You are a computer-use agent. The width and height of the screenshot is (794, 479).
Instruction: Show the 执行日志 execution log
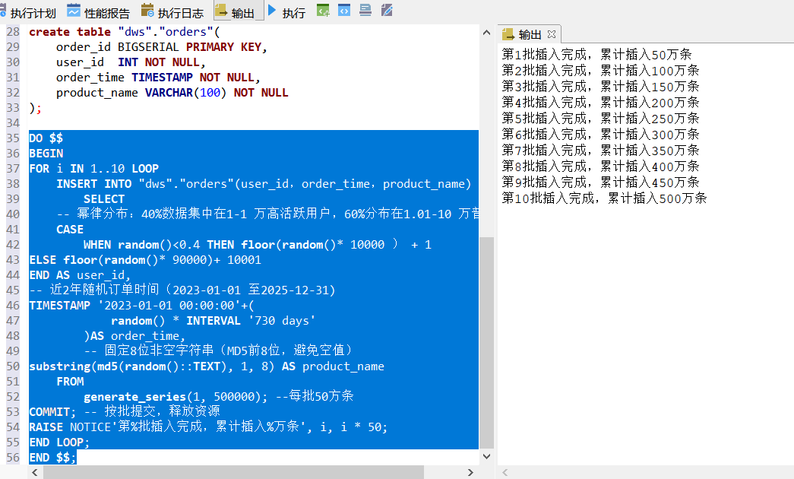coord(172,12)
